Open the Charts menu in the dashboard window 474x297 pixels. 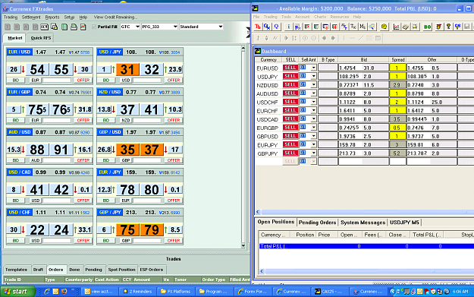pos(320,17)
